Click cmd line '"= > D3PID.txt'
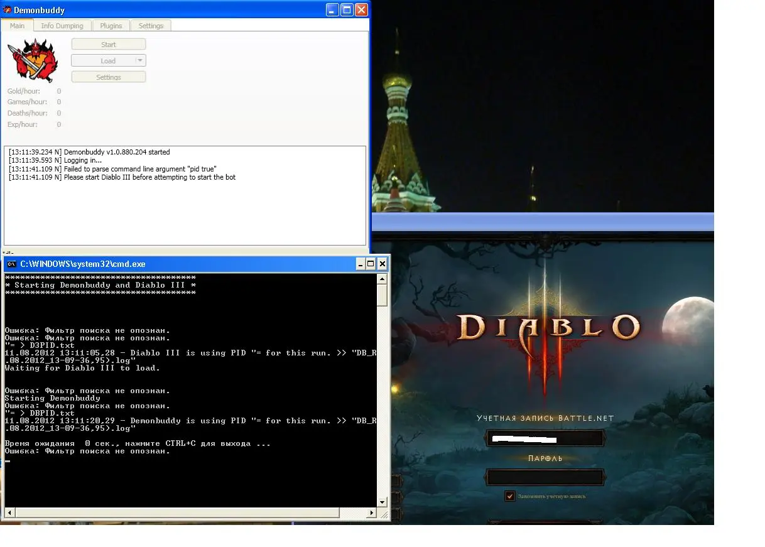 click(x=40, y=345)
